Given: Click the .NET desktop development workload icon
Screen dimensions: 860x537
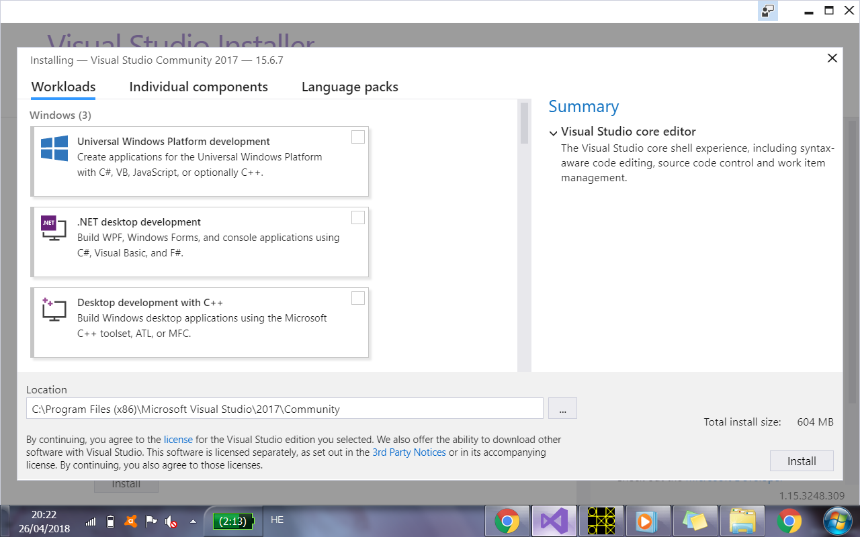Looking at the screenshot, I should point(54,229).
